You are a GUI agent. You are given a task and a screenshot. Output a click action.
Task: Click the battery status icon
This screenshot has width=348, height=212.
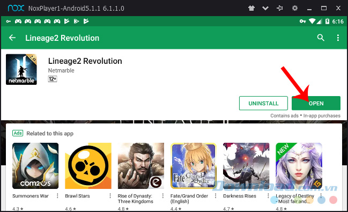click(327, 21)
